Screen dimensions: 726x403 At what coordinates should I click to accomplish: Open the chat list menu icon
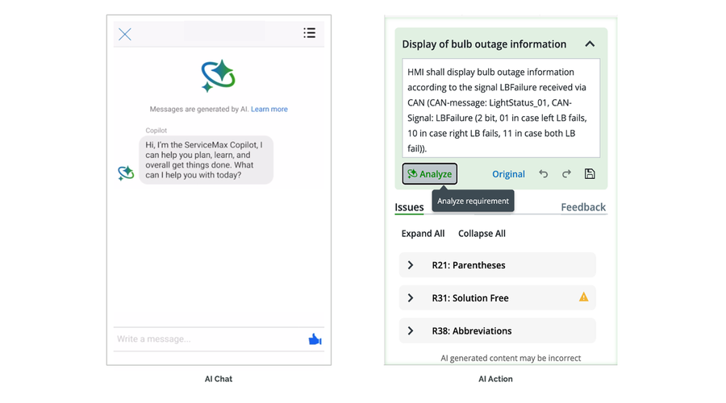pos(309,33)
